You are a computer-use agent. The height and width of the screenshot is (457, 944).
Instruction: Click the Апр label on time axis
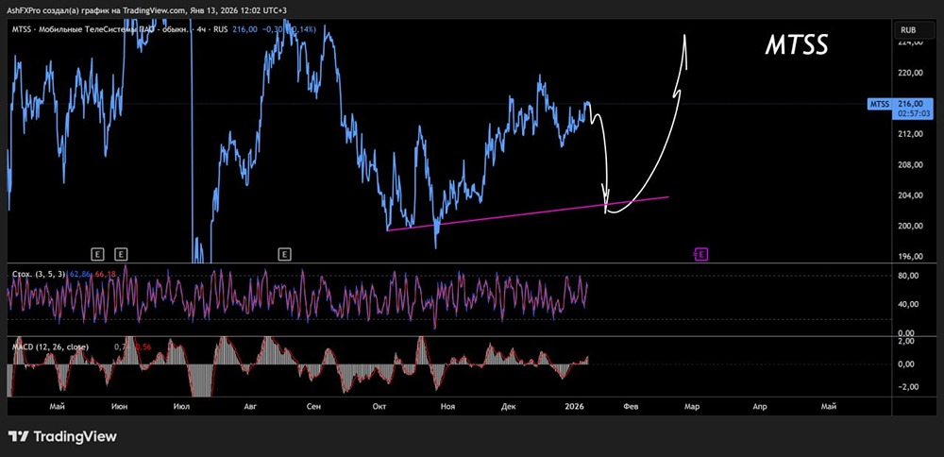(760, 407)
